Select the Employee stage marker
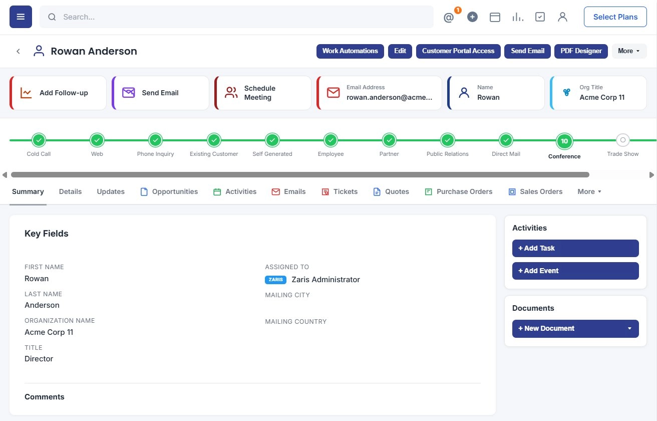Viewport: 657px width, 421px height. coord(331,140)
